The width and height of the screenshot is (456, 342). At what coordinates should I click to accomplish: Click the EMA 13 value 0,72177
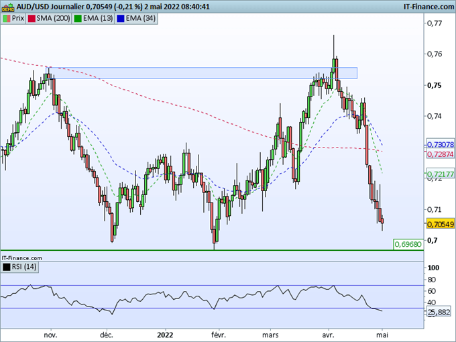[x=441, y=174]
